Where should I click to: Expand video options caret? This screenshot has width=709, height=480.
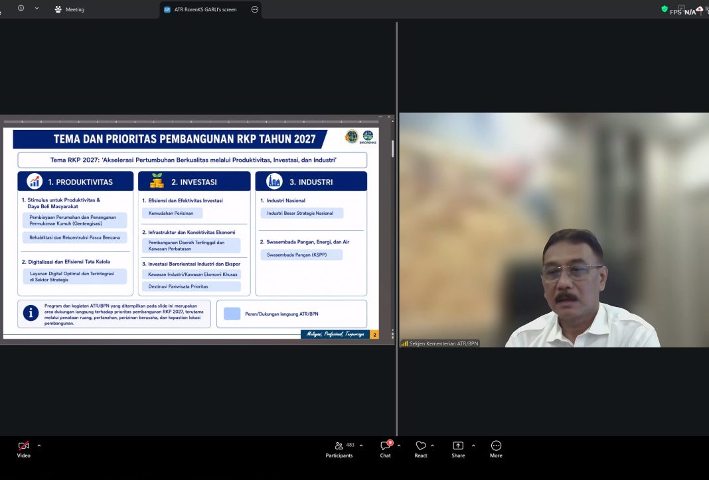39,446
